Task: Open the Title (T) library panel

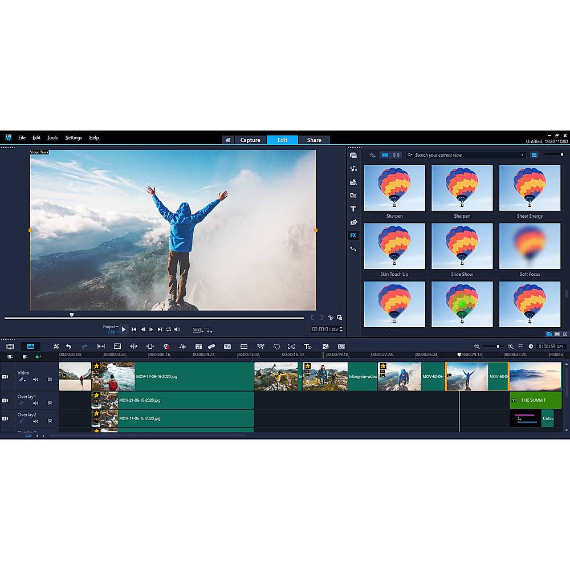Action: pos(353,209)
